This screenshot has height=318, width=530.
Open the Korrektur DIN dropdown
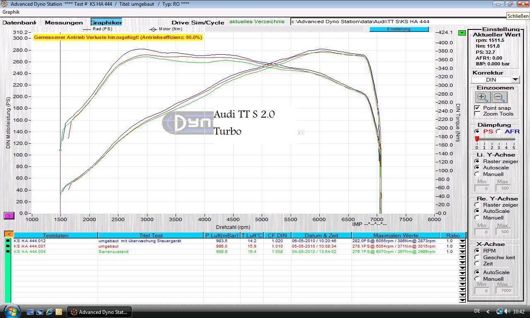(515, 79)
